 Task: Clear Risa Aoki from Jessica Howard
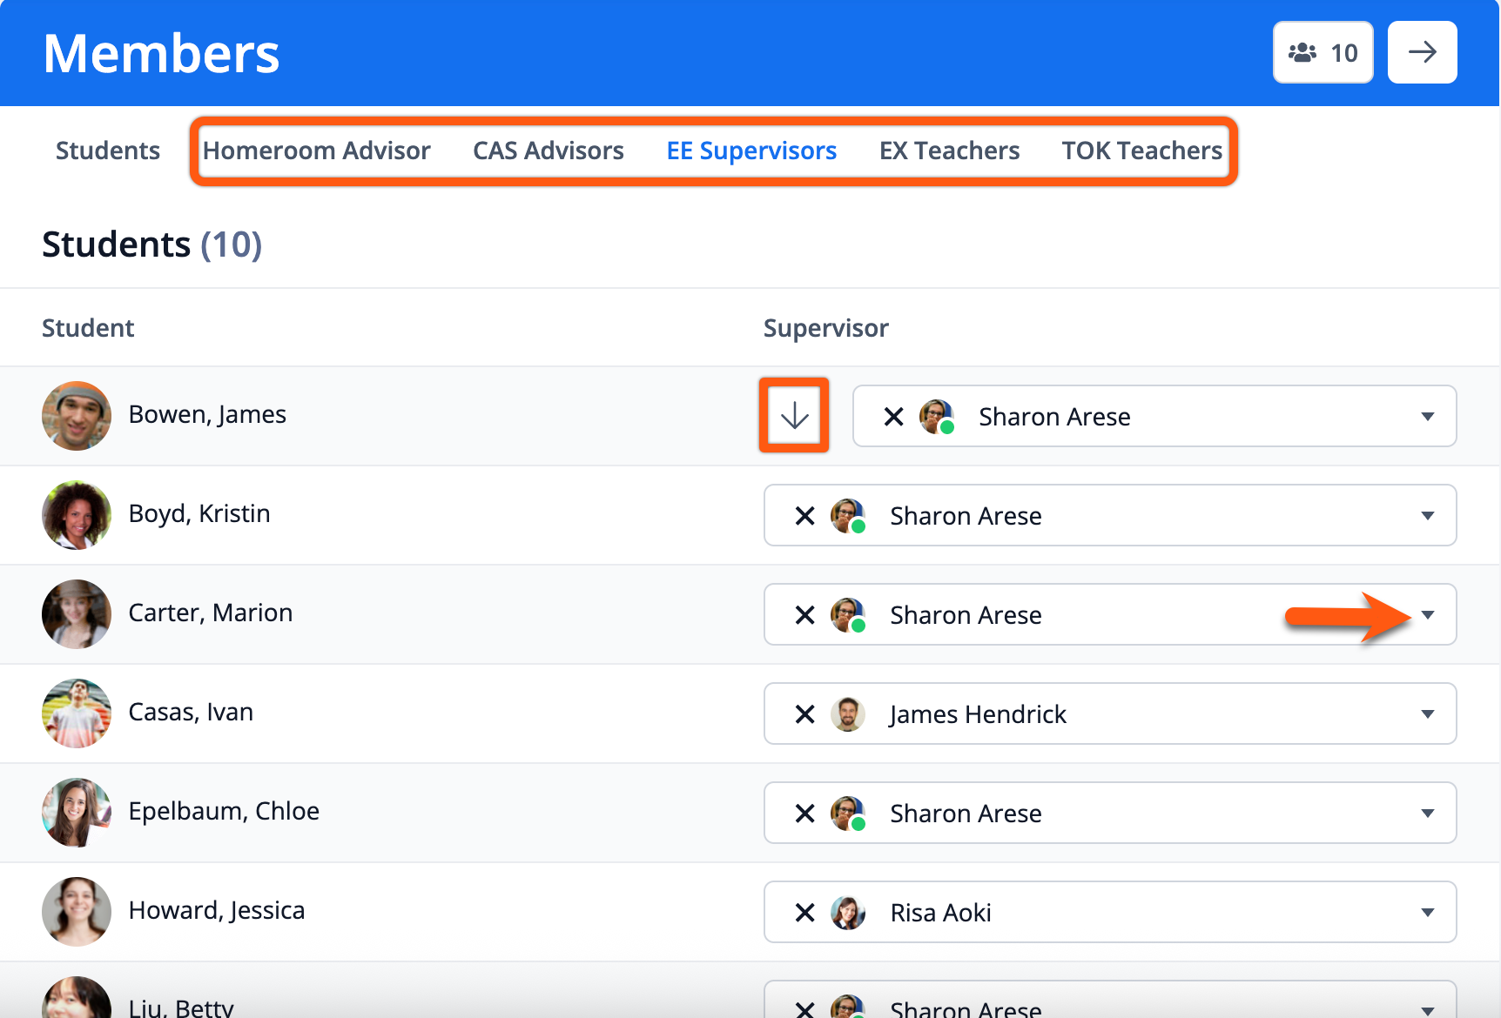click(x=804, y=913)
